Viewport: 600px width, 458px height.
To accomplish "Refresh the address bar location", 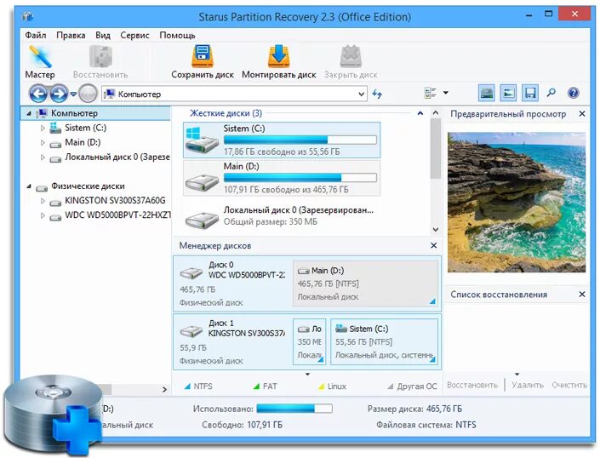I will (x=377, y=94).
